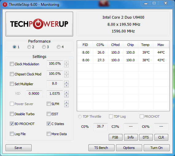Screen dimensions: 175x156
Task: Click the FSB button
Action: click(x=115, y=137)
